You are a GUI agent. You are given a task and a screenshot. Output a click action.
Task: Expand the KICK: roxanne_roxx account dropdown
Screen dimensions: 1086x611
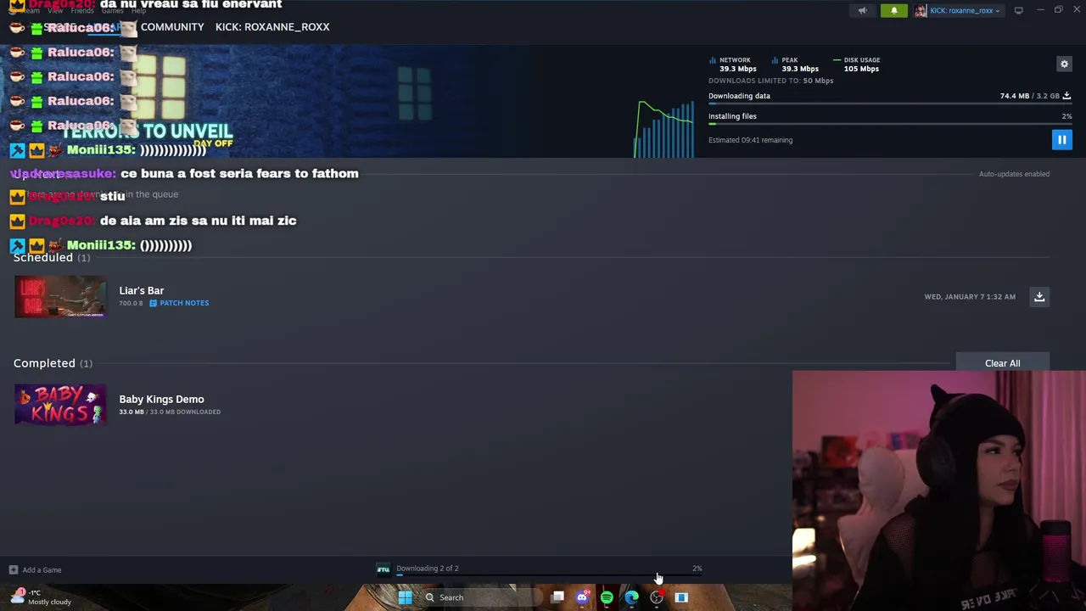click(x=966, y=10)
